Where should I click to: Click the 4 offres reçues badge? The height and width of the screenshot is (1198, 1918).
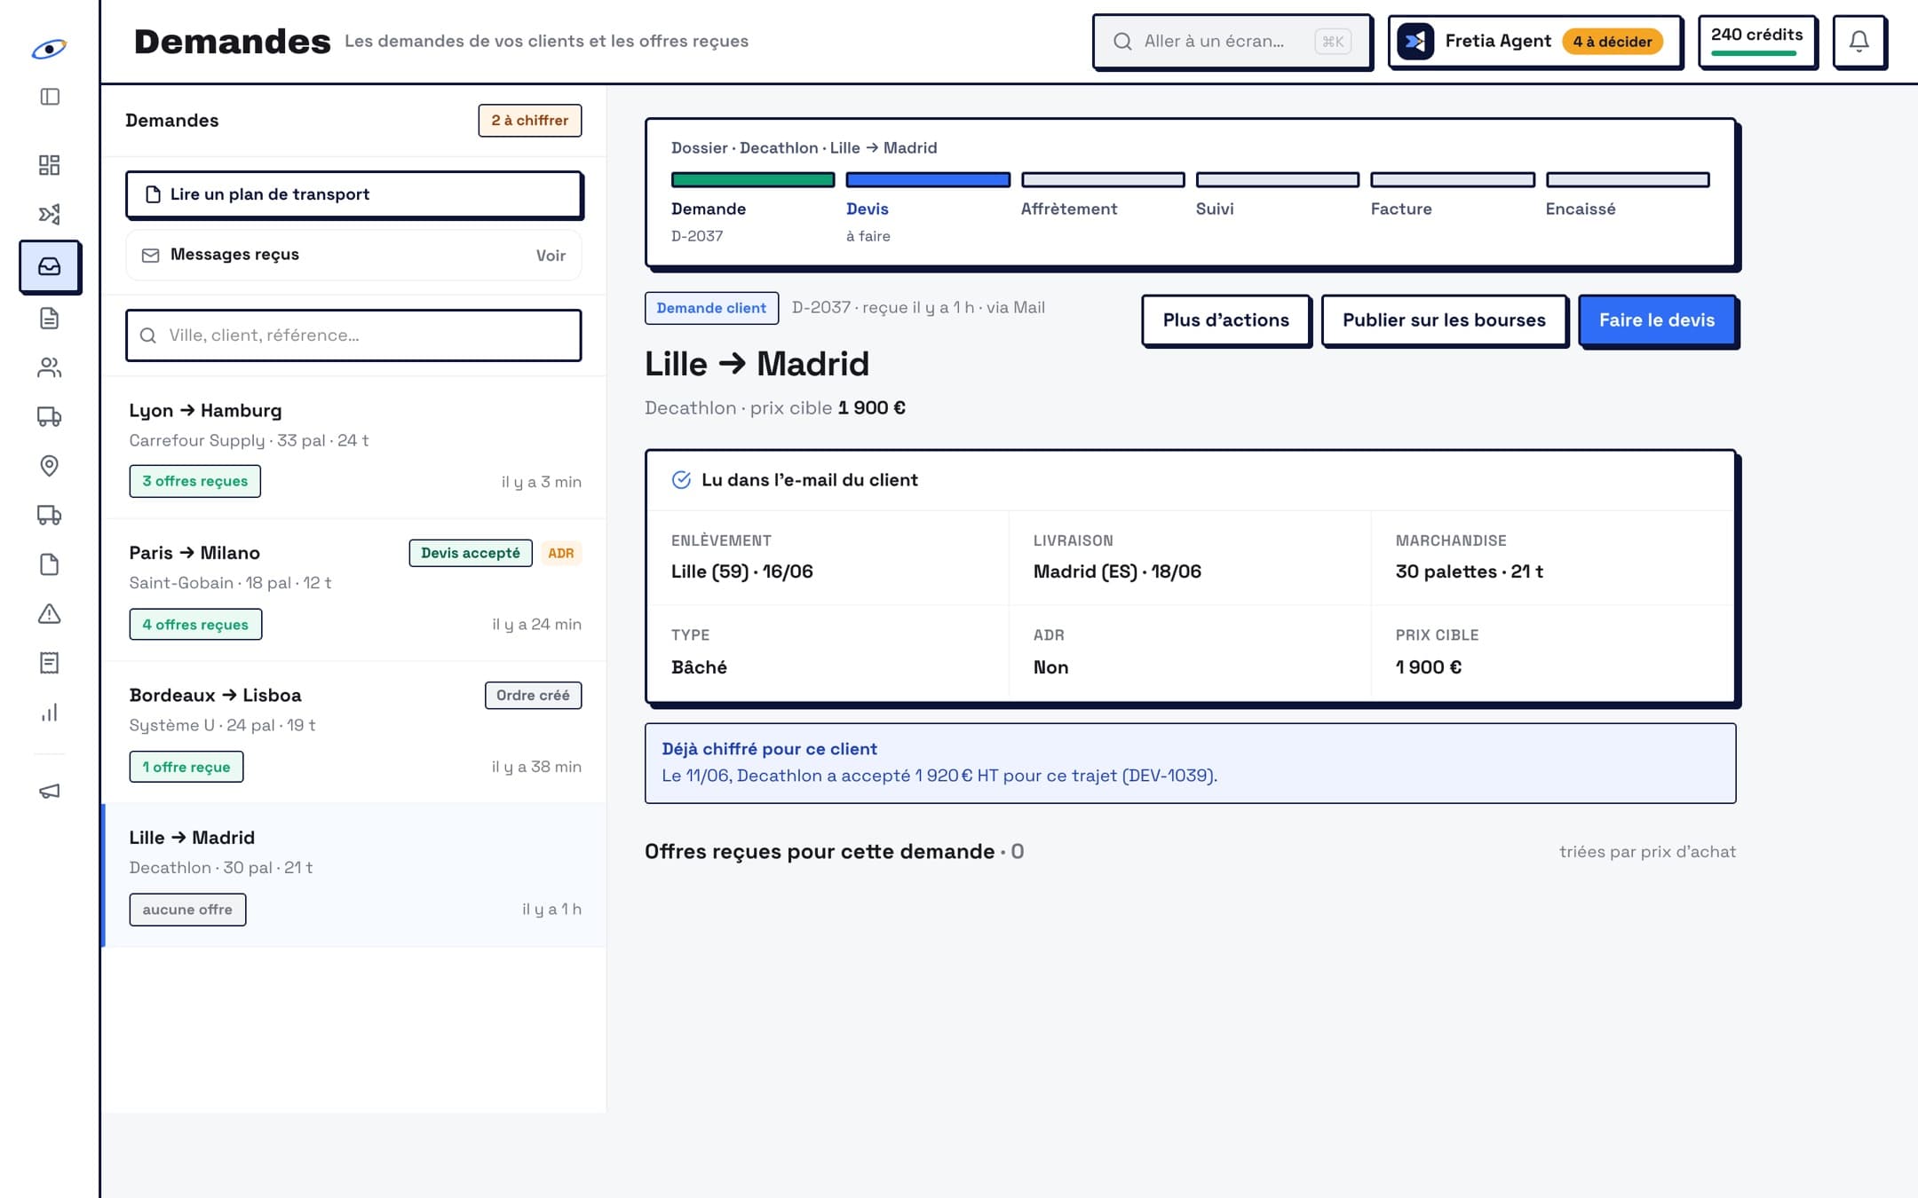point(195,624)
